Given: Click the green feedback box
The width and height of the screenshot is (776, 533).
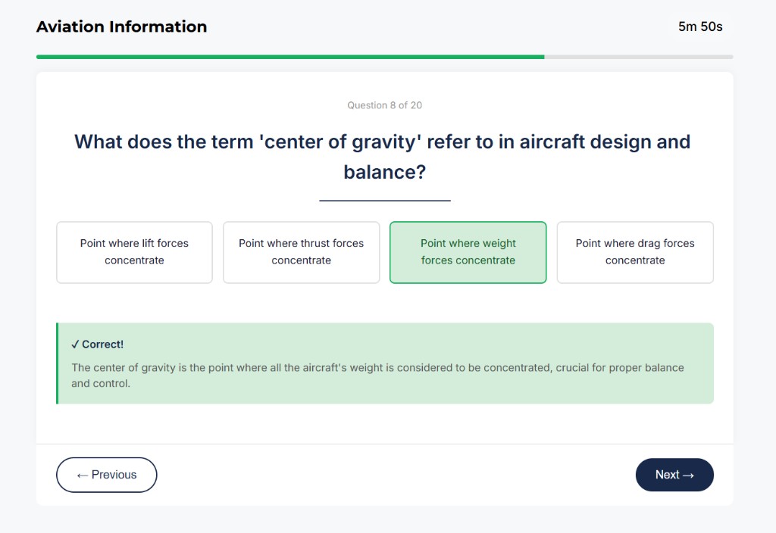Looking at the screenshot, I should pyautogui.click(x=385, y=362).
